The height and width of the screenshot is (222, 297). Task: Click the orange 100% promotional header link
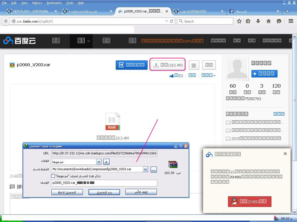(172, 41)
